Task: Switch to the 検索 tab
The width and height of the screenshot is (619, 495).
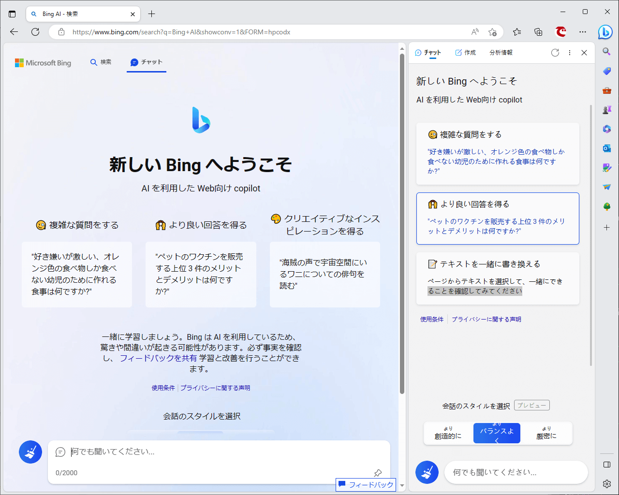Action: click(100, 62)
